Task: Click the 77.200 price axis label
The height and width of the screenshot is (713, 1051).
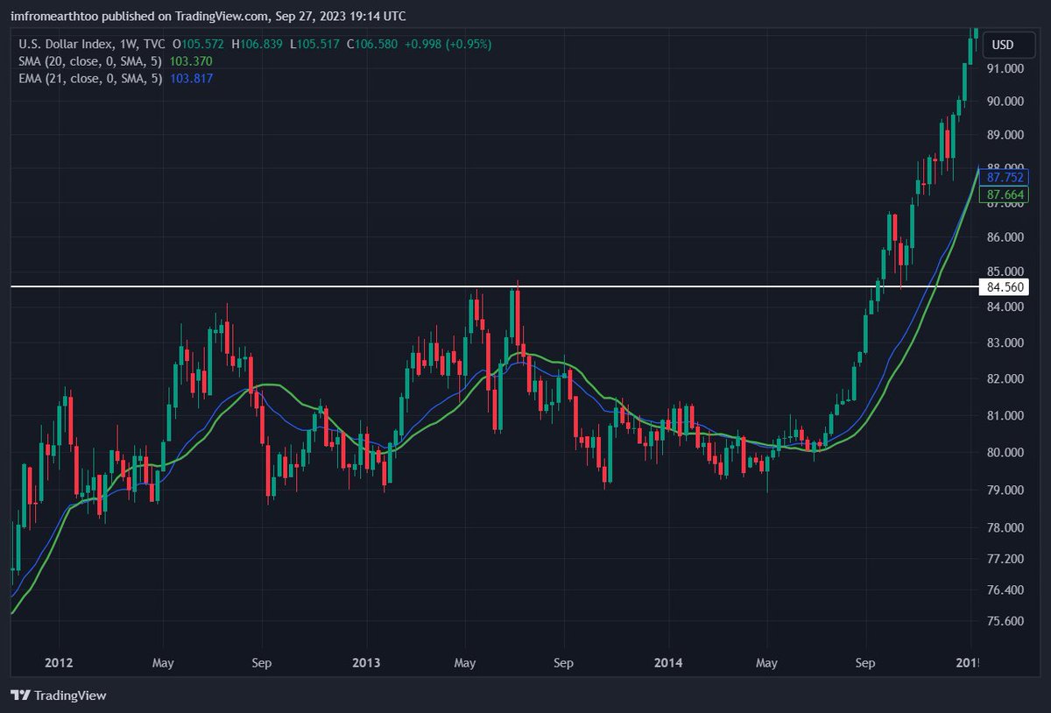Action: pos(1004,558)
